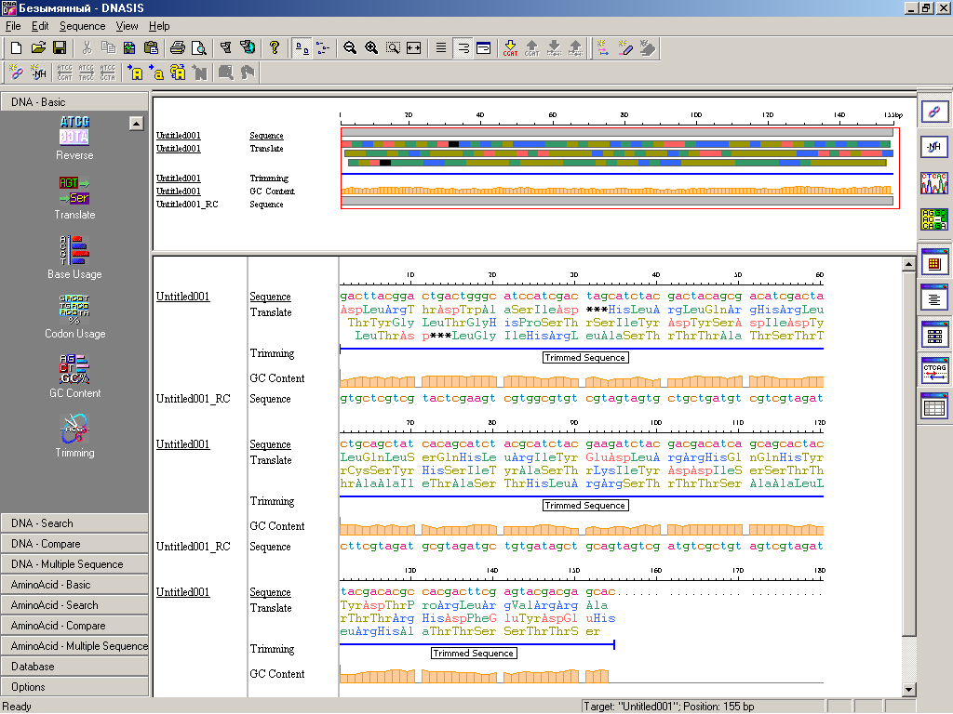953x714 pixels.
Task: Click the Translate tool in DNA - Basic panel
Action: (x=74, y=191)
